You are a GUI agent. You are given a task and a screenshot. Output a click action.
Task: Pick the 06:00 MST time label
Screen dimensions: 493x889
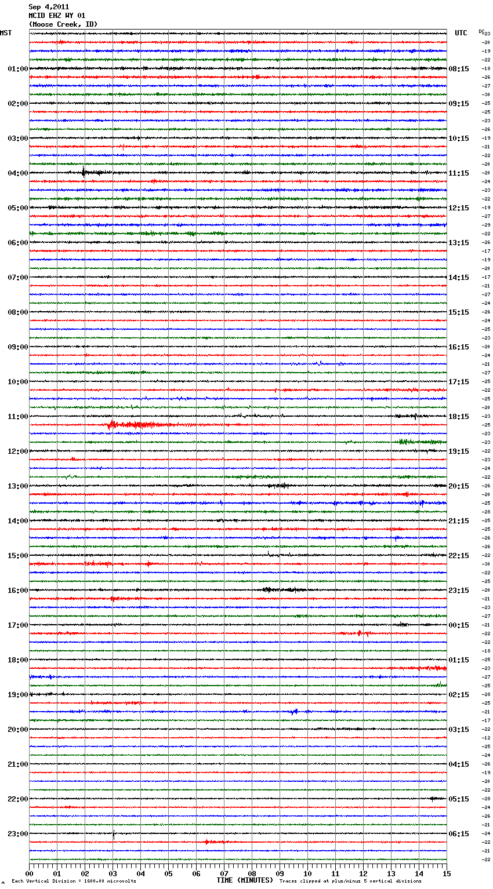pyautogui.click(x=18, y=243)
